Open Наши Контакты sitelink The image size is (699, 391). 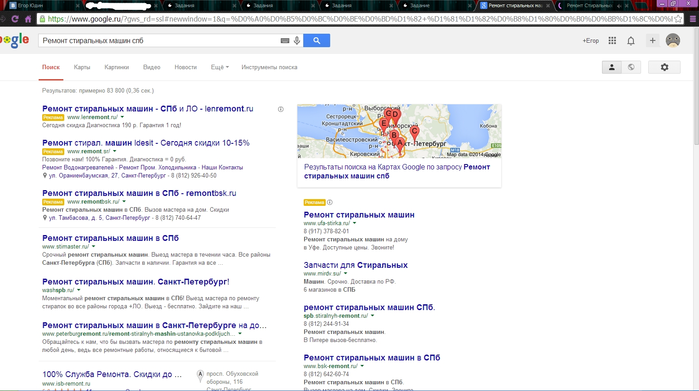(222, 168)
